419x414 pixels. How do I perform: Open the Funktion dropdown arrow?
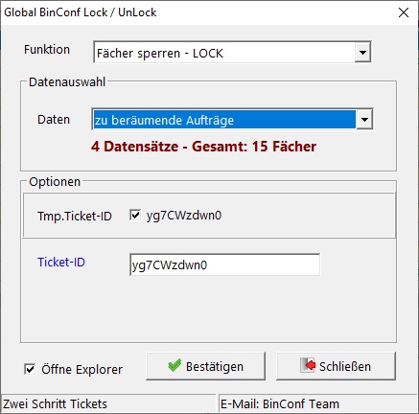(x=362, y=53)
